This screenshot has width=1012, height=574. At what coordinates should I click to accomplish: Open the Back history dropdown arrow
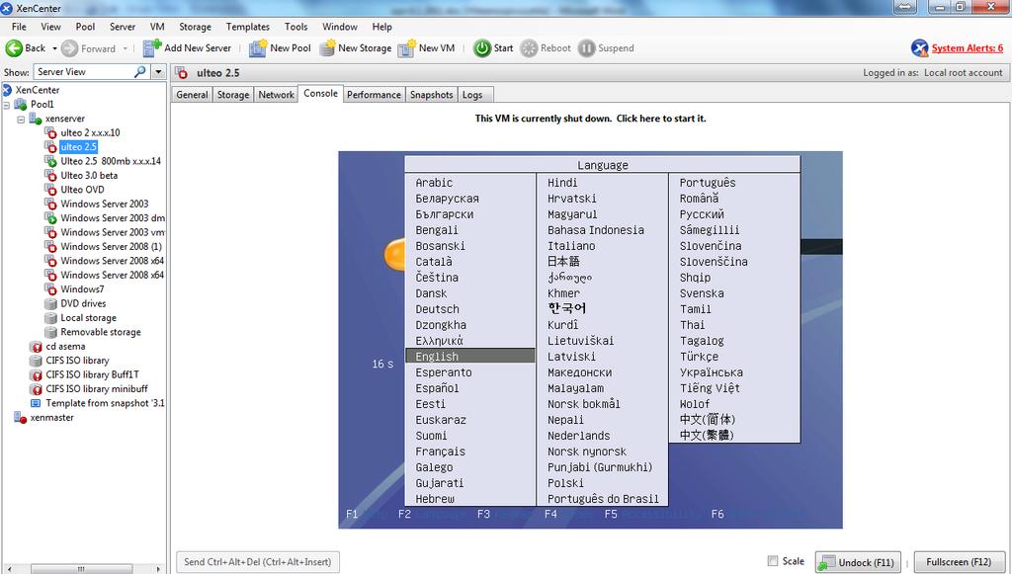(55, 48)
